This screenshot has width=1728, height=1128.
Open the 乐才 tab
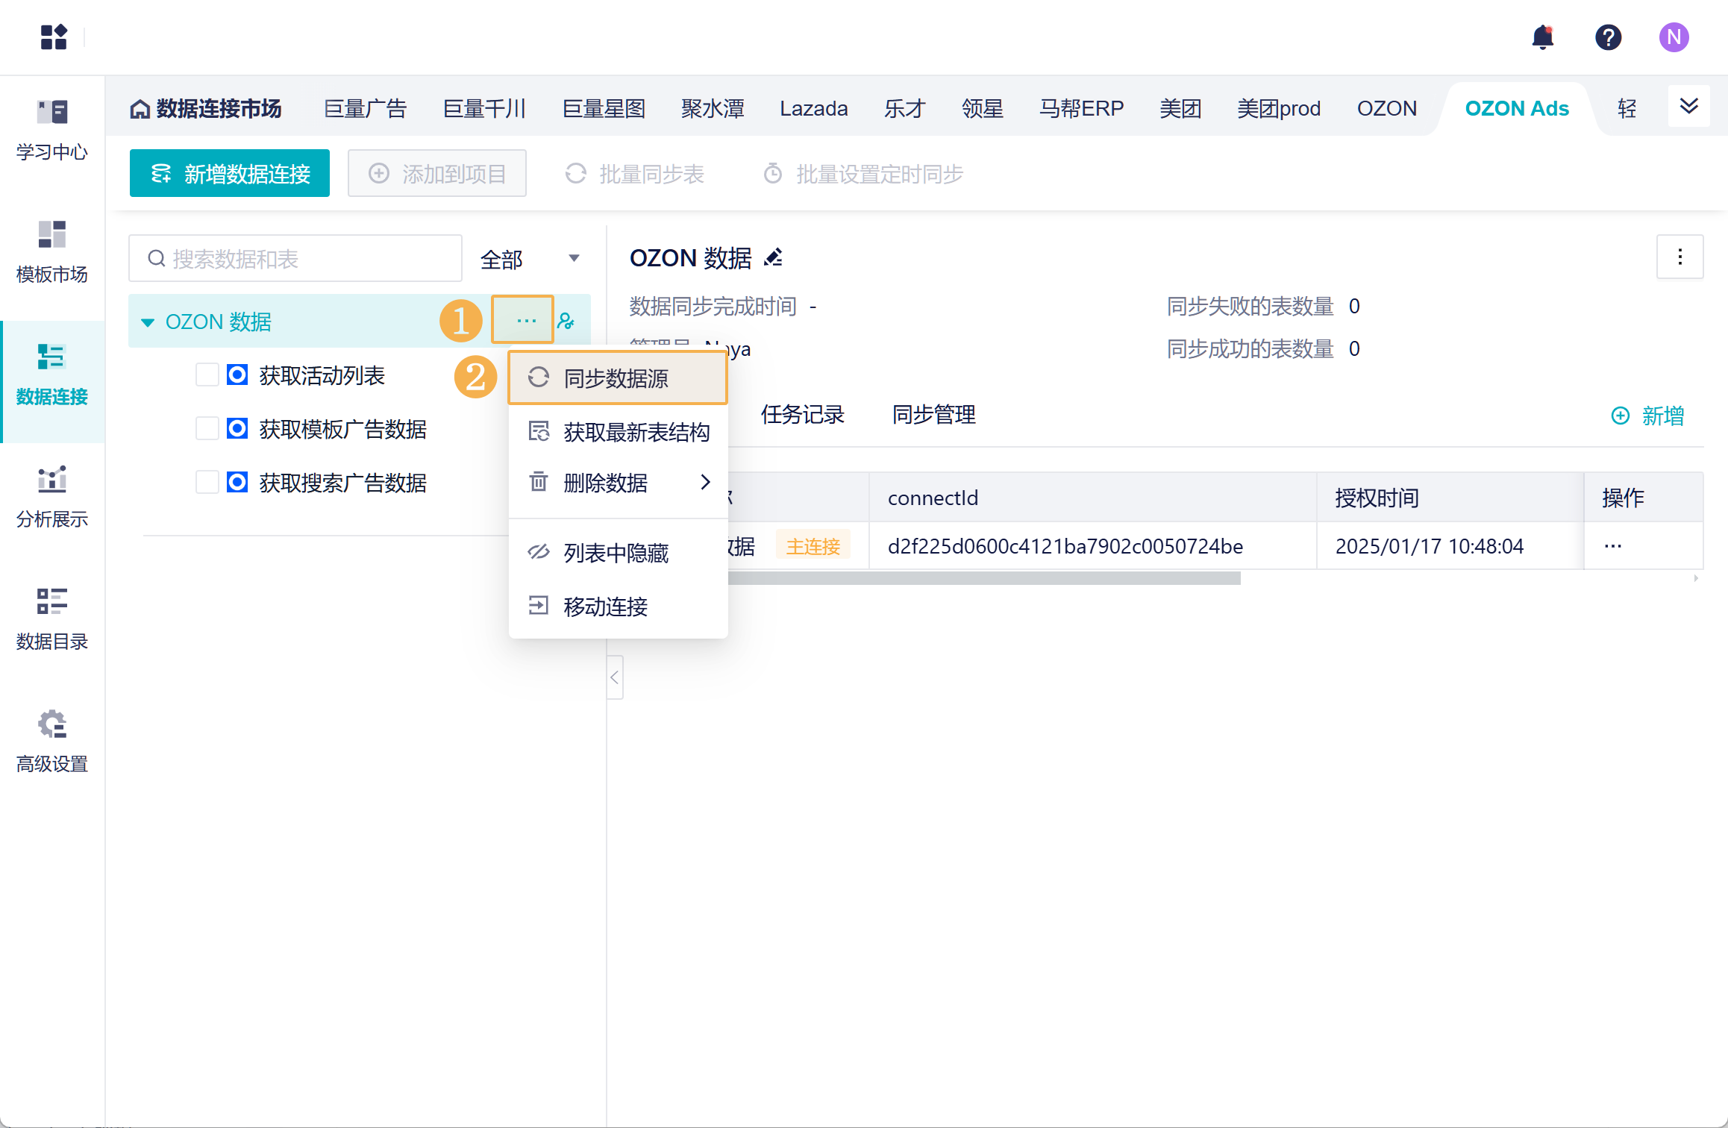coord(905,109)
